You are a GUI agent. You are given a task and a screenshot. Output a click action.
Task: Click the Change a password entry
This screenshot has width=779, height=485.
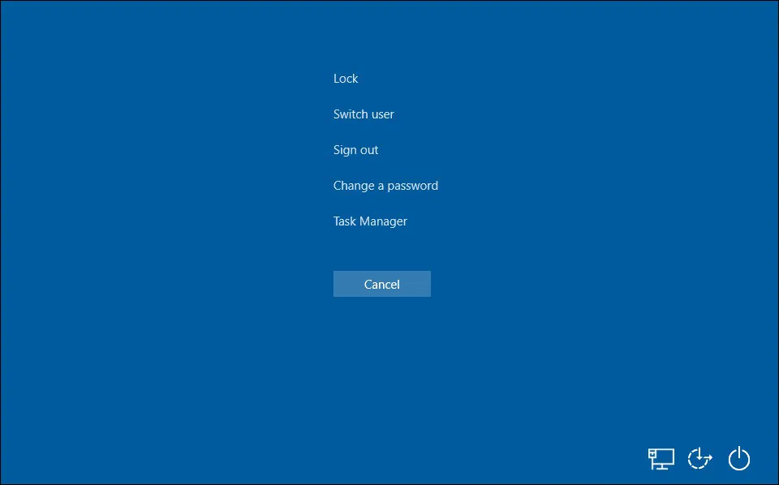coord(385,186)
